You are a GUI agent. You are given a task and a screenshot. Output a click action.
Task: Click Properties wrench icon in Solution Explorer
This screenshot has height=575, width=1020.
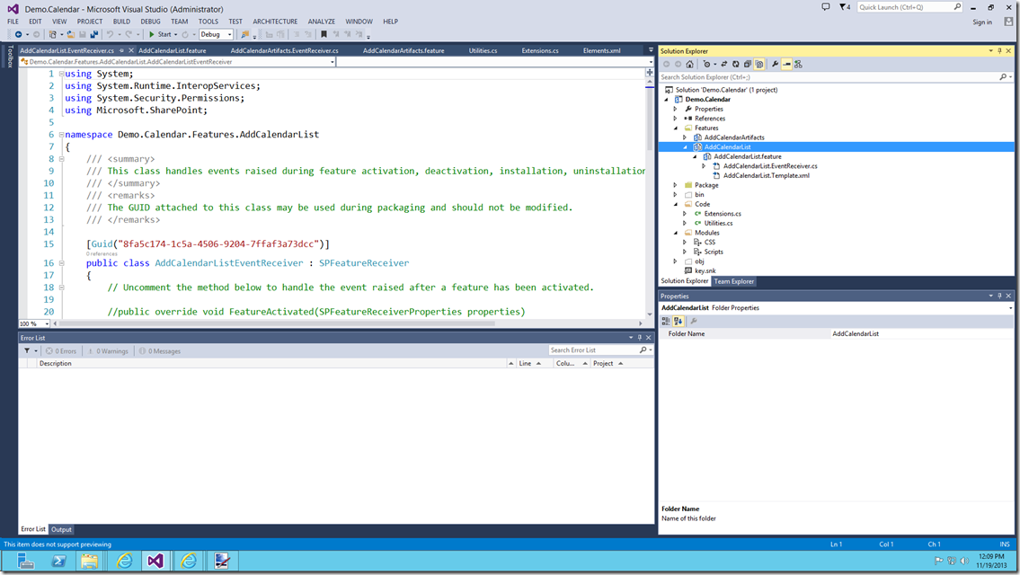[776, 64]
